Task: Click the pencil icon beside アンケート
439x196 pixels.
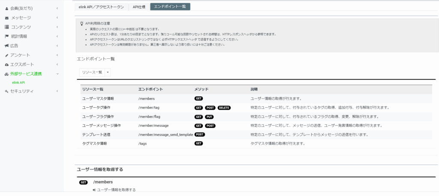Action: [6, 55]
